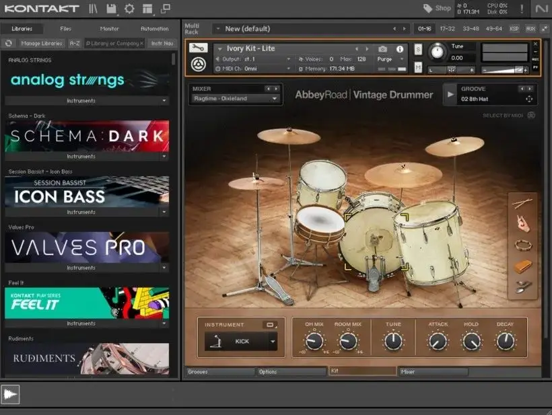Open the Mixer preset dropdown Ragtime - Dixieland
The width and height of the screenshot is (552, 415).
pyautogui.click(x=236, y=98)
